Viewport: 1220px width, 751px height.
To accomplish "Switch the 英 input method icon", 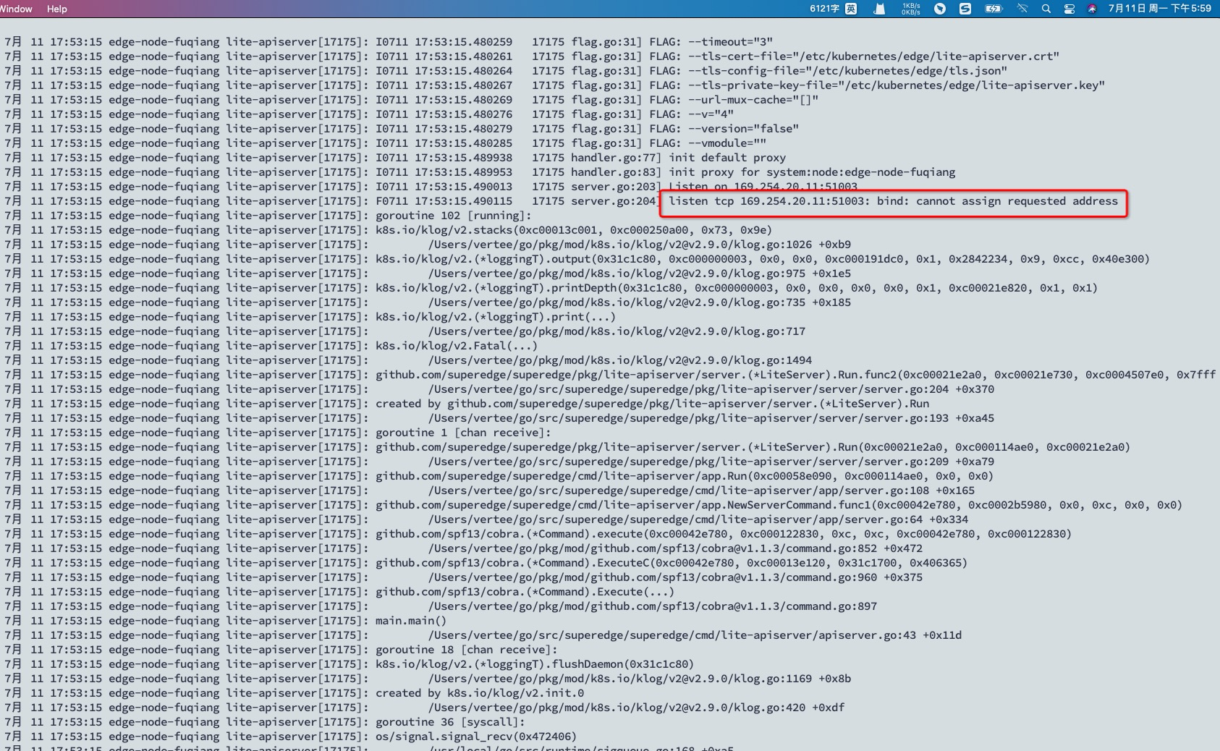I will (x=851, y=9).
